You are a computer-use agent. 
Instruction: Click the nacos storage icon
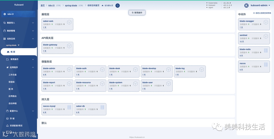click(x=266, y=65)
